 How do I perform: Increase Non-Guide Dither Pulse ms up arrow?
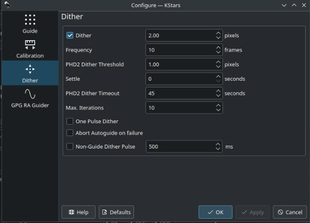pos(218,144)
